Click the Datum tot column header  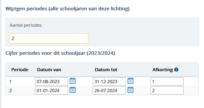click(106, 70)
